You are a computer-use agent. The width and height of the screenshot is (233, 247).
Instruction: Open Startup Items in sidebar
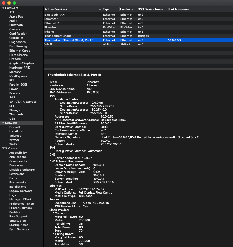click(x=19, y=225)
